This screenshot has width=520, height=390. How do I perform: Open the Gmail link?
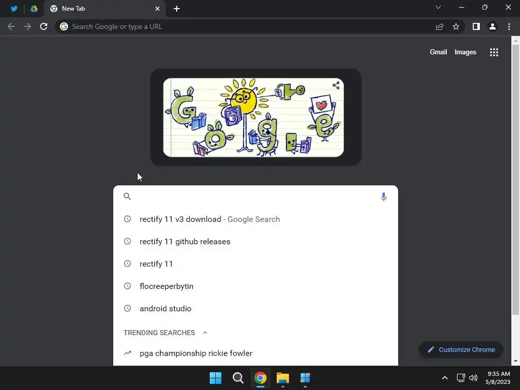click(x=438, y=52)
